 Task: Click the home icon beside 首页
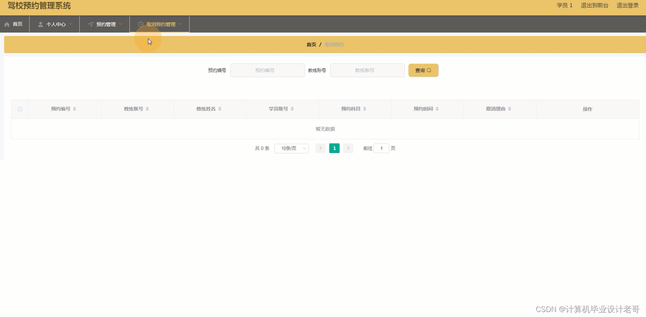pyautogui.click(x=7, y=24)
